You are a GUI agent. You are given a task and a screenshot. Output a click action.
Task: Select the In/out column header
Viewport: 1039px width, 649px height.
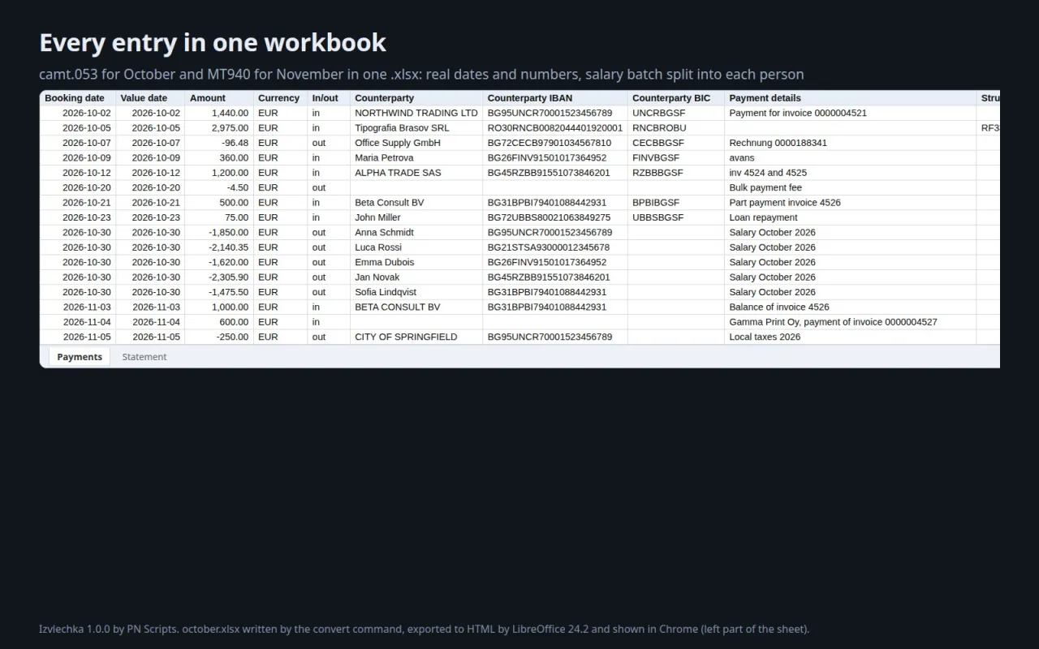(329, 98)
